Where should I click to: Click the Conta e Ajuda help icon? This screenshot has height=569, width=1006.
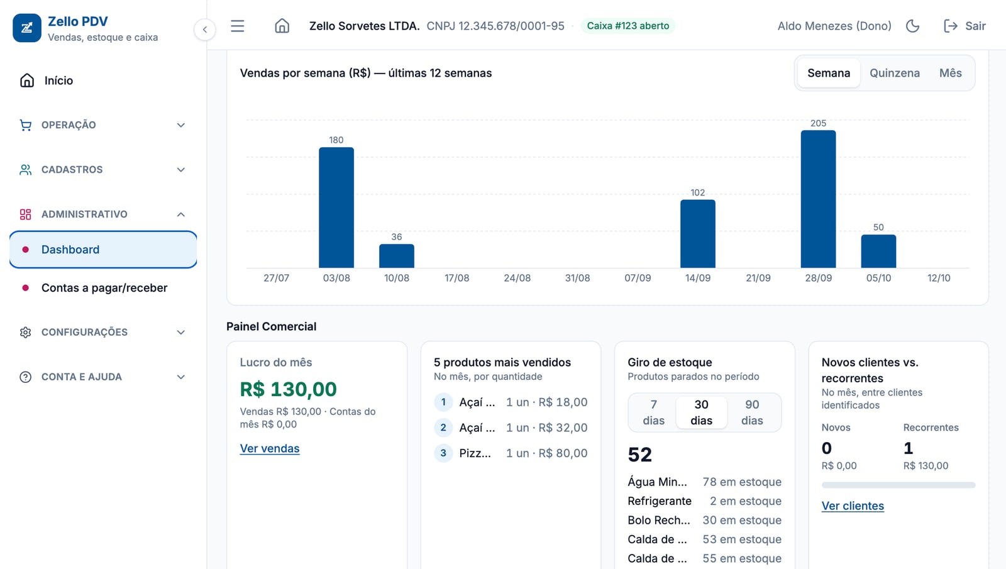26,377
